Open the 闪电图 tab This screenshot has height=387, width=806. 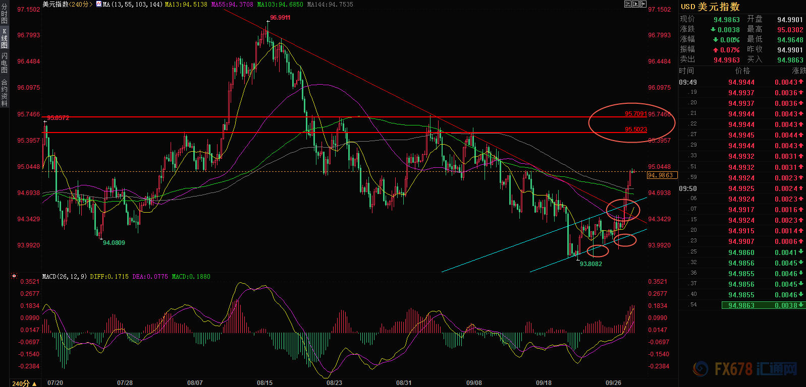click(5, 62)
